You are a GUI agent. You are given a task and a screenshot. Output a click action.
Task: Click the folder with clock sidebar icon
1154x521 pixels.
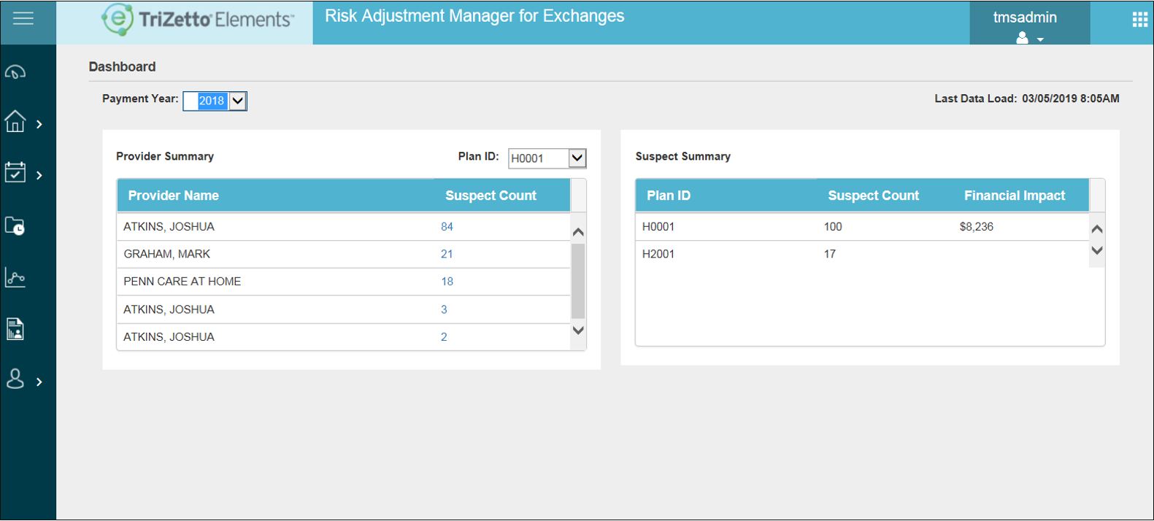pos(15,226)
